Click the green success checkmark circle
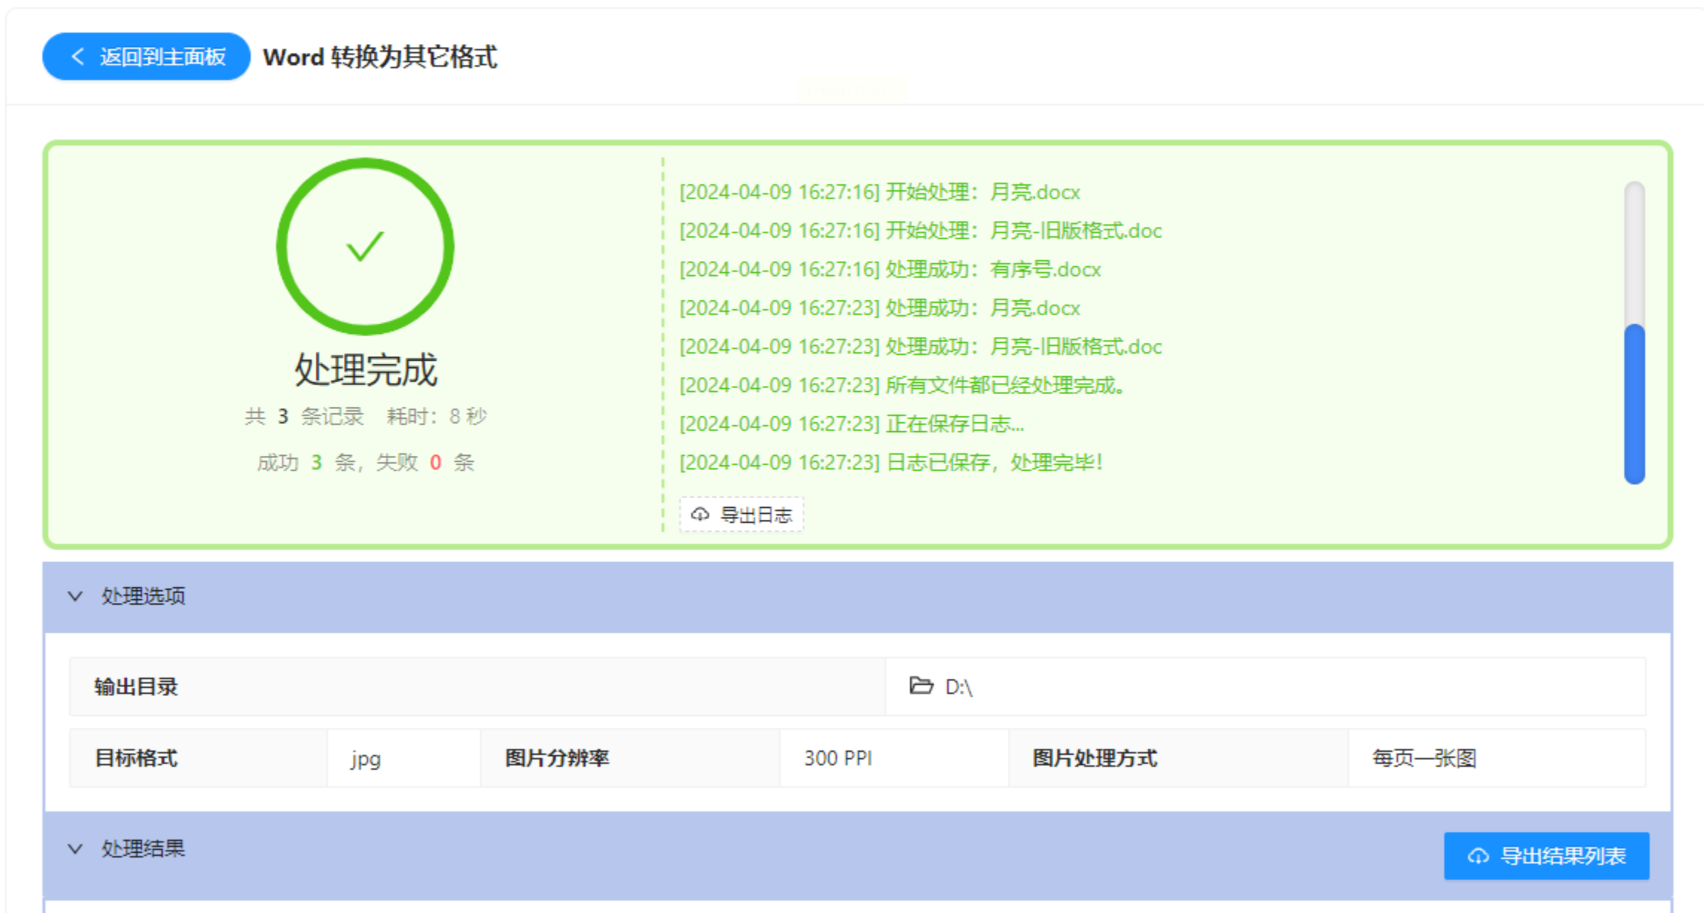1704x913 pixels. click(365, 246)
